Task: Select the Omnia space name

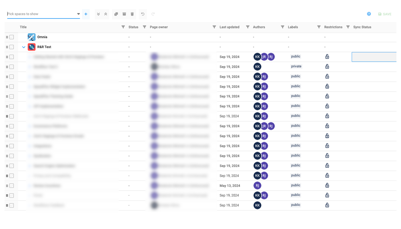Action: point(42,37)
